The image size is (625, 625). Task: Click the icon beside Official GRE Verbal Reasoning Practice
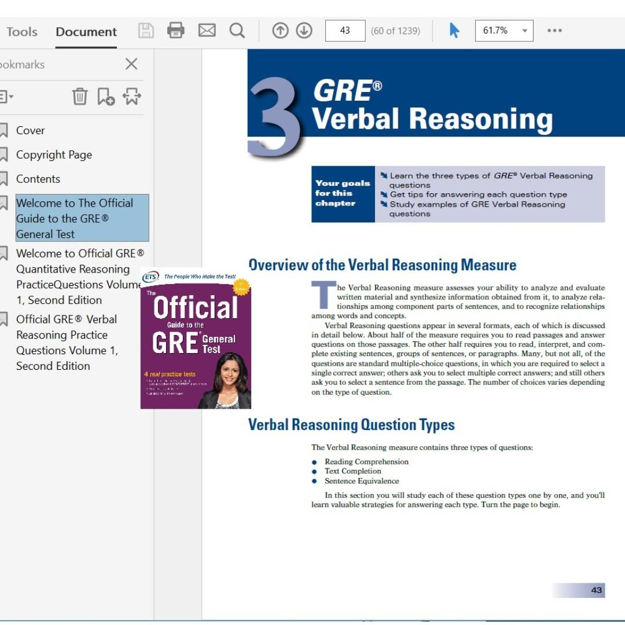tap(3, 319)
